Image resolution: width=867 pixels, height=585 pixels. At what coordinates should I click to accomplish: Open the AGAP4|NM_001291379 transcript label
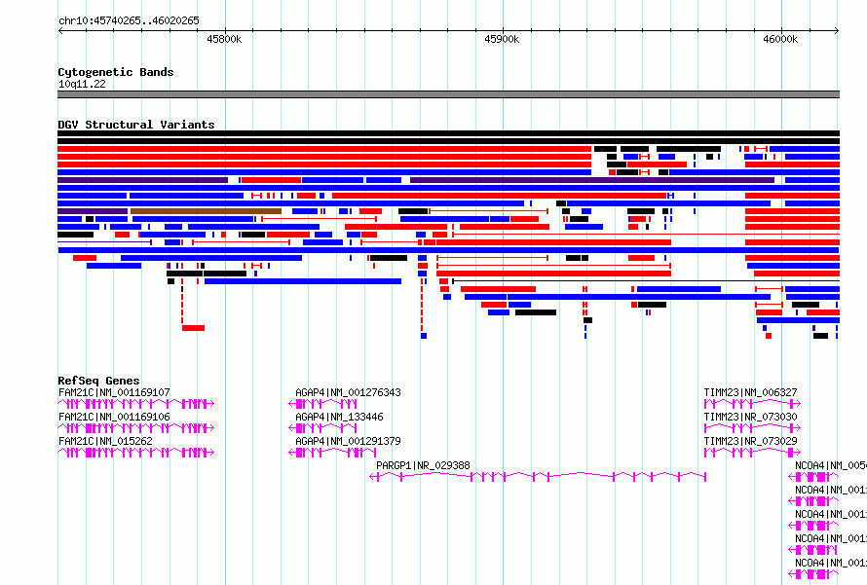coord(349,441)
